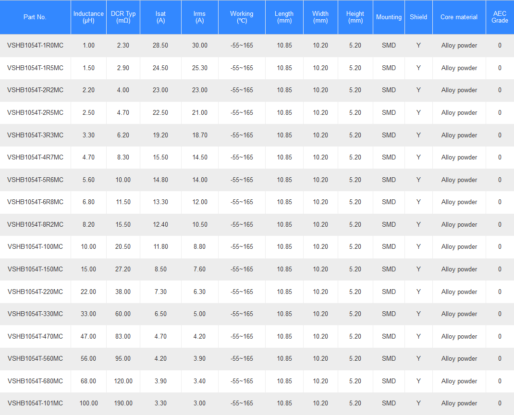This screenshot has height=415, width=514.
Task: Select the VSHB1054T-330MC part number
Action: [x=35, y=314]
